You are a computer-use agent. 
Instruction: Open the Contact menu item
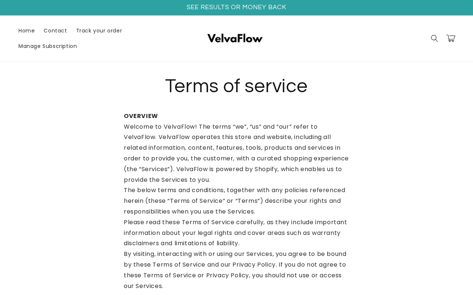(55, 31)
